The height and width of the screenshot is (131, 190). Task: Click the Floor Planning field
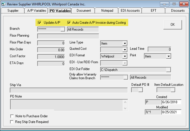coord(68,36)
